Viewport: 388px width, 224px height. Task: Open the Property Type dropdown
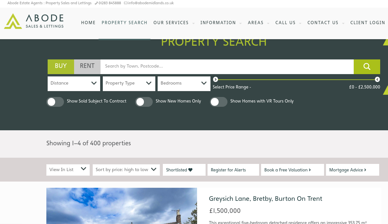pyautogui.click(x=129, y=84)
